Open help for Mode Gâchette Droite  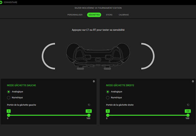pos(193,81)
